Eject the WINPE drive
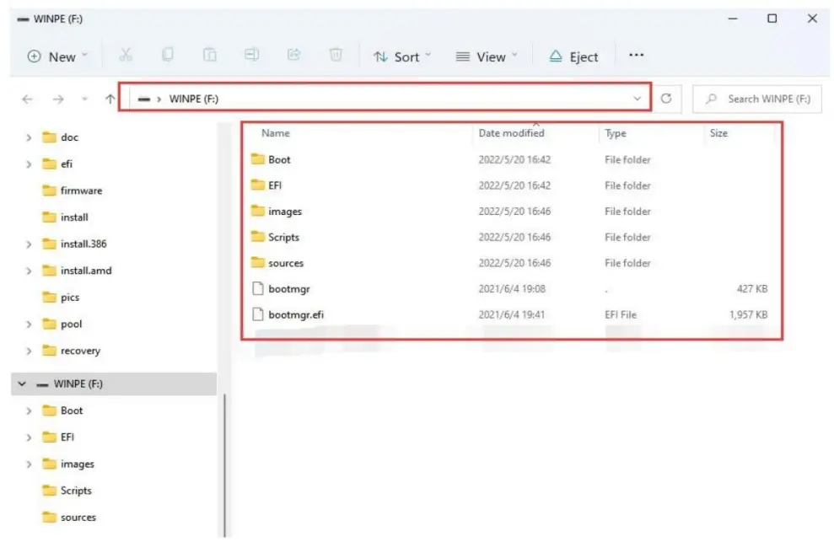This screenshot has width=834, height=558. click(573, 56)
